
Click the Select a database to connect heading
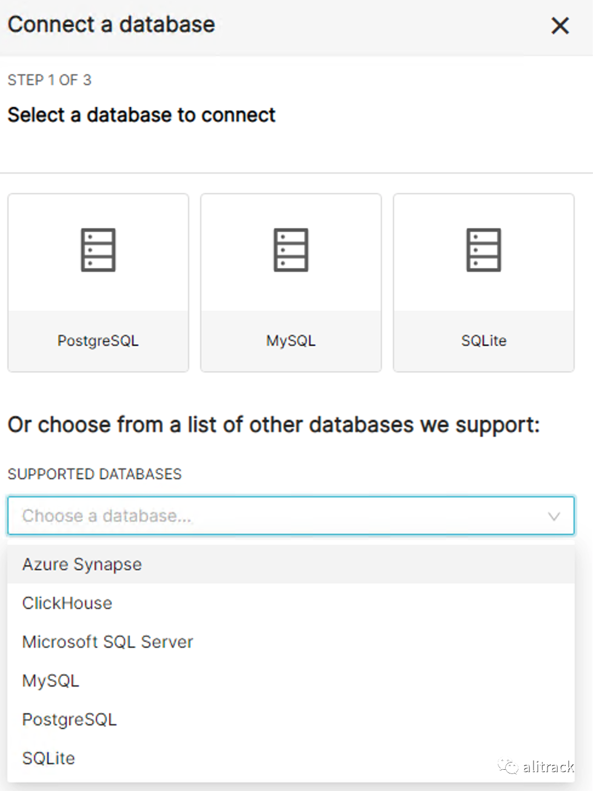coord(141,115)
